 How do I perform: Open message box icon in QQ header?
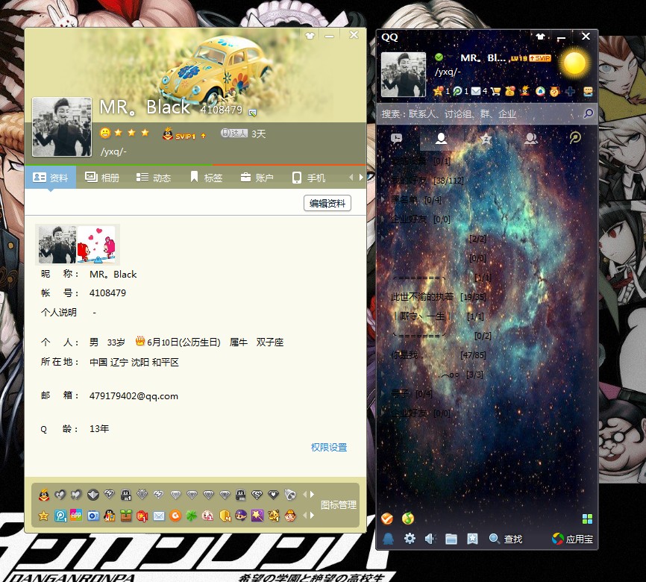pos(588,91)
